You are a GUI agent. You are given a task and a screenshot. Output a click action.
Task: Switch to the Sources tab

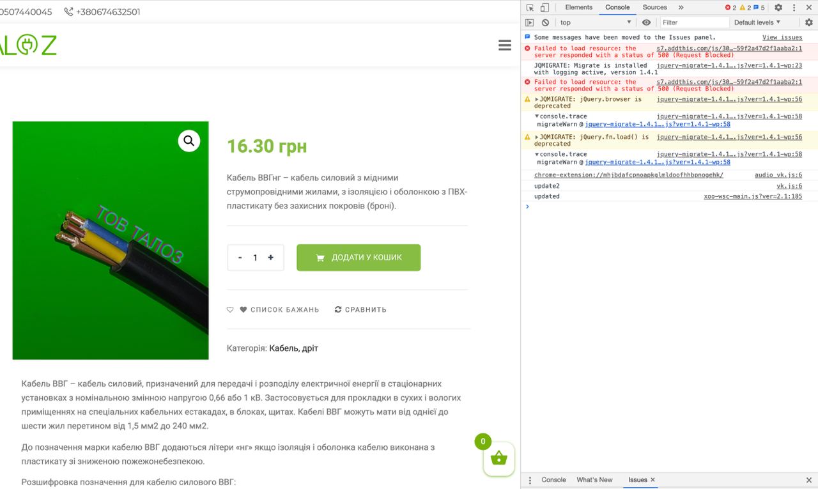coord(655,8)
